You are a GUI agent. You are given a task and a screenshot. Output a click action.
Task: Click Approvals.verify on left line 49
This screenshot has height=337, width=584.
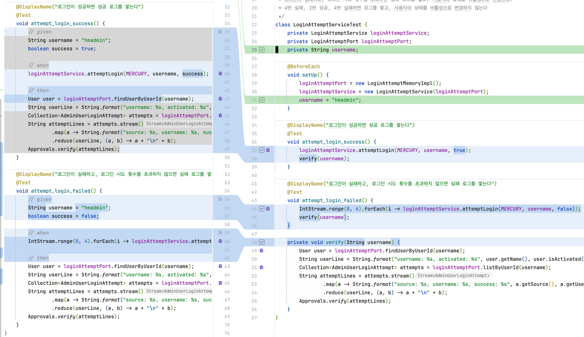tap(52, 149)
